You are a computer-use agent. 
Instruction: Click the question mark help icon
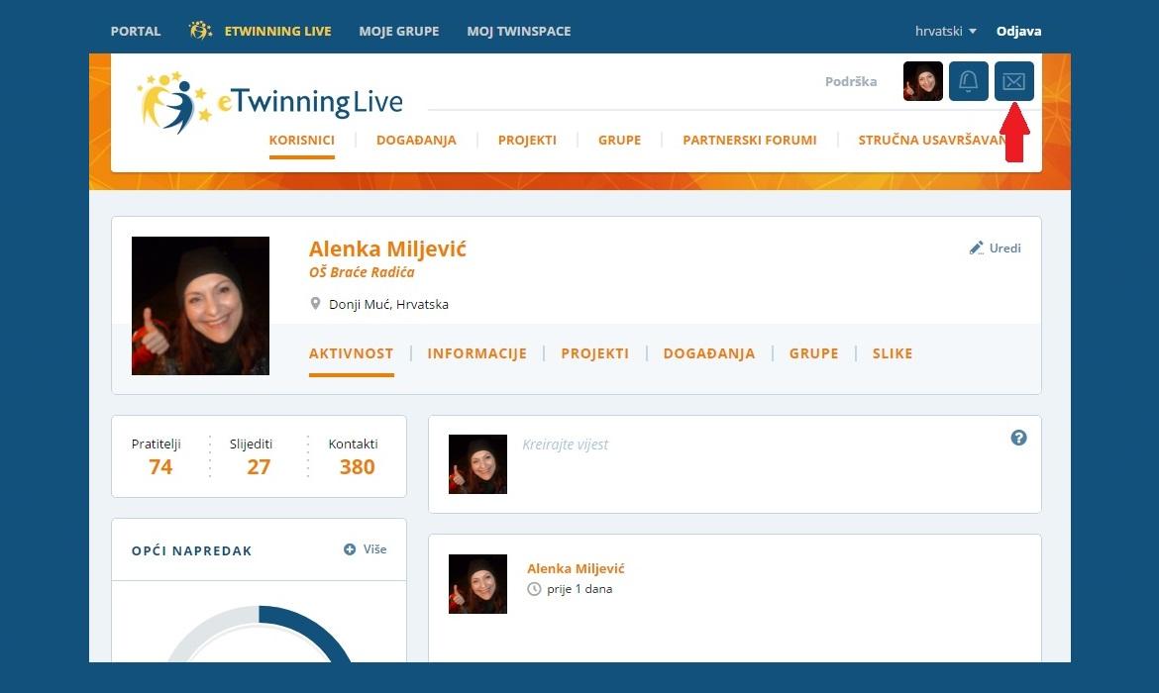click(x=1018, y=438)
